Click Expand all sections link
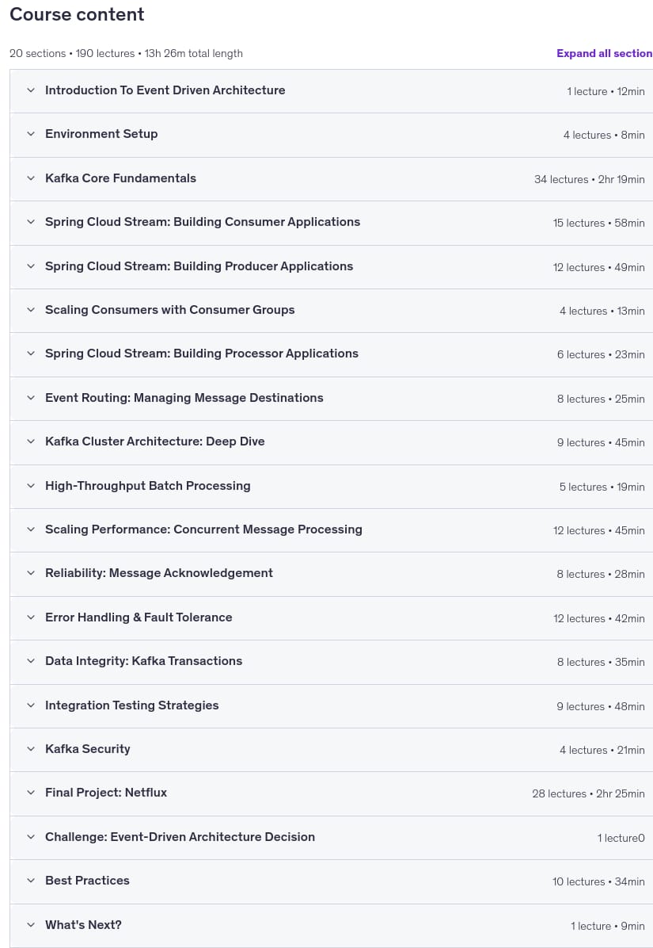 pos(604,53)
